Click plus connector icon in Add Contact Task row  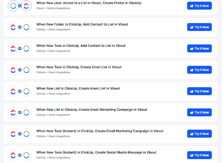point(20,48)
